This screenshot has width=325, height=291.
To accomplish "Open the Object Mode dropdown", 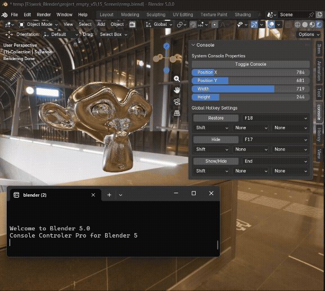I will pyautogui.click(x=38, y=25).
